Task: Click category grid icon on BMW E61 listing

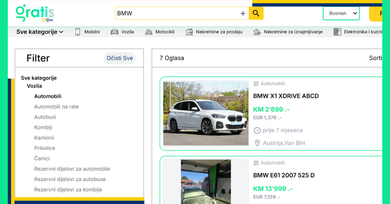Action: click(256, 163)
